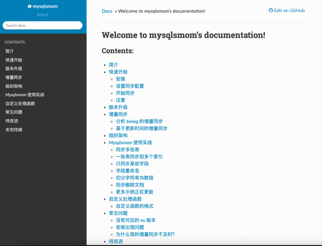The height and width of the screenshot is (246, 322).
Task: Click 简介 in the contents list
Action: [x=114, y=65]
